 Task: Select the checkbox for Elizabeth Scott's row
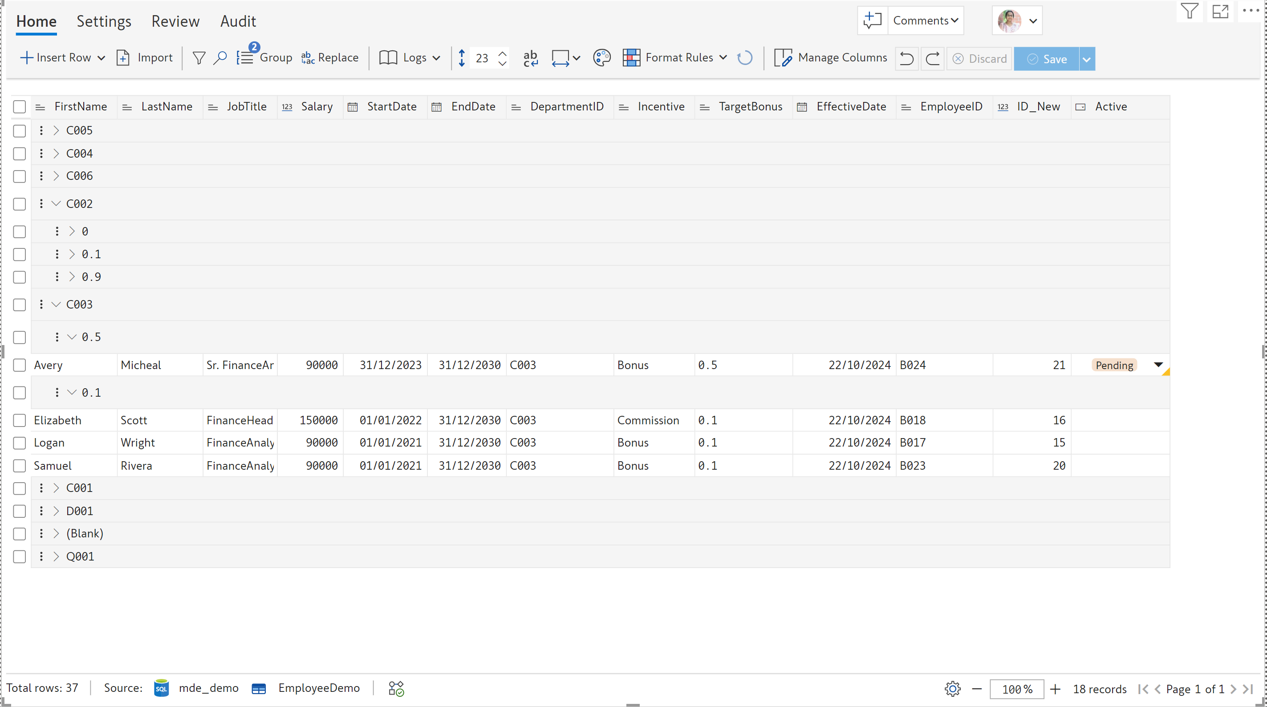(x=19, y=420)
